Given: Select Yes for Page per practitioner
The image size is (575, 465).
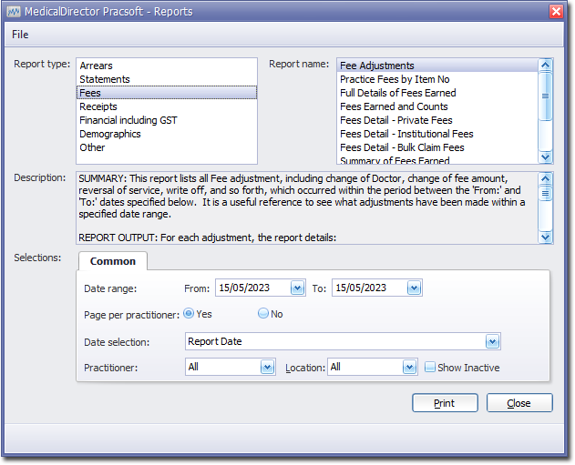Looking at the screenshot, I should [x=189, y=313].
